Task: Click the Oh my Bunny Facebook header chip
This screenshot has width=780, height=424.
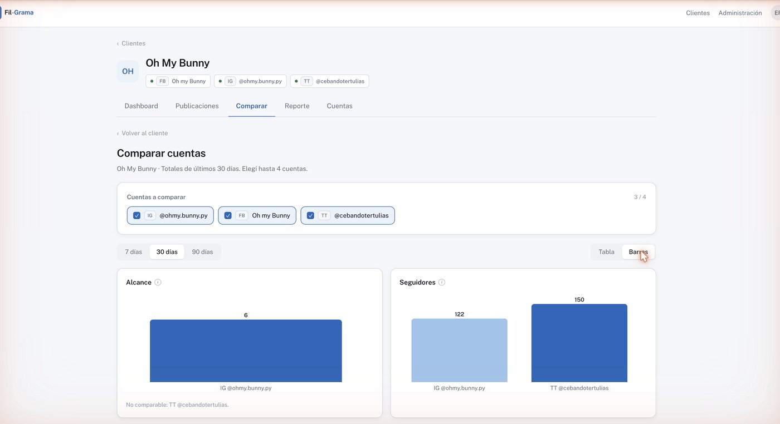Action: pos(178,81)
